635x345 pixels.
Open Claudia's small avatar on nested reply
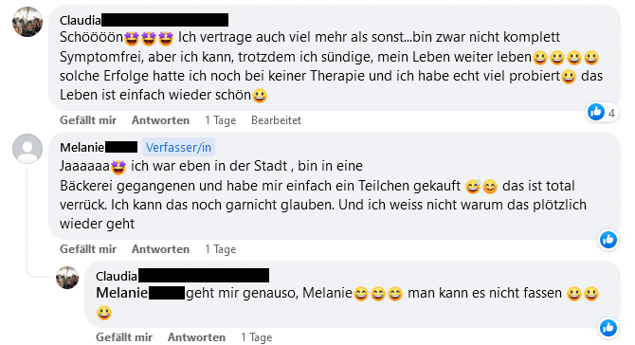[x=67, y=278]
